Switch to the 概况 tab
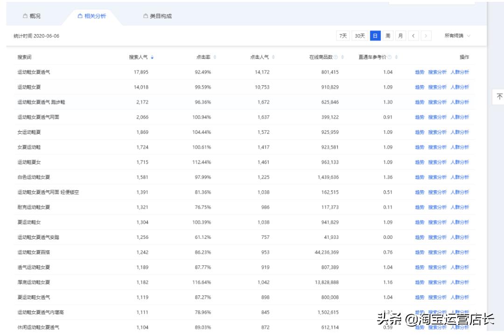 (x=35, y=15)
